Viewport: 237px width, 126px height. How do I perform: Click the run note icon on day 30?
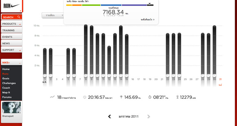pyautogui.click(x=215, y=76)
